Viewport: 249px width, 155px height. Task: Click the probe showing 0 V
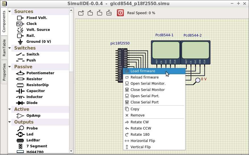tap(198, 80)
